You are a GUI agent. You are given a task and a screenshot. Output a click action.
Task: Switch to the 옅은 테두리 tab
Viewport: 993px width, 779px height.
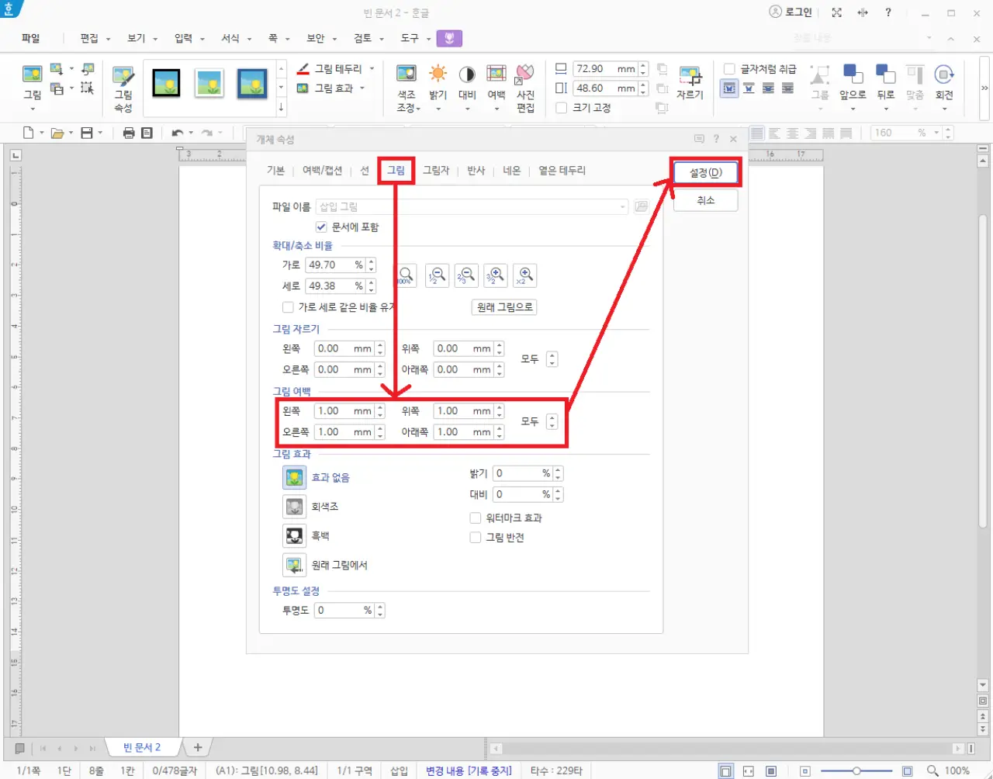562,171
